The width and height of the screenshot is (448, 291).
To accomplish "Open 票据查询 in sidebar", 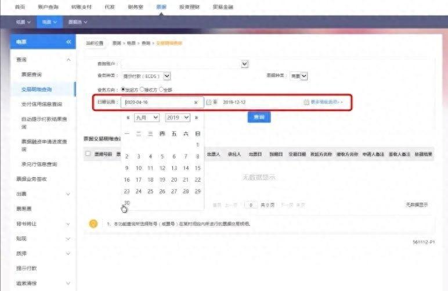I will tap(31, 74).
